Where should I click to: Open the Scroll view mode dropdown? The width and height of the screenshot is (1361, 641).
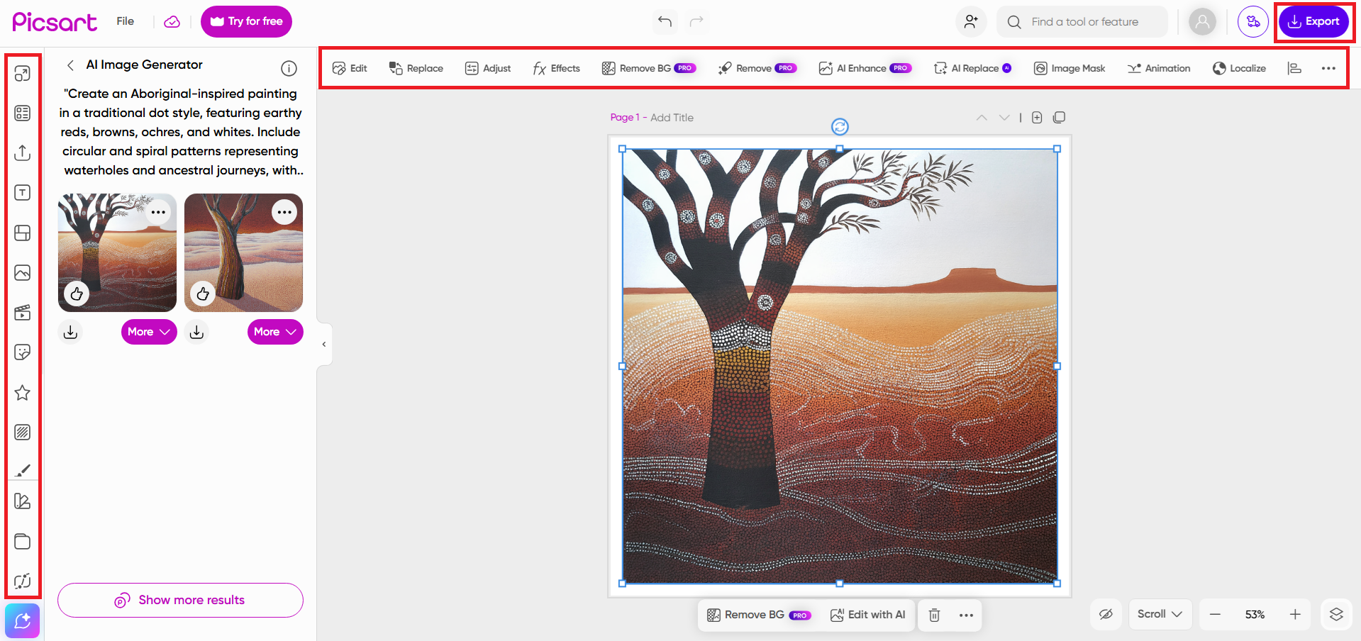pos(1160,615)
